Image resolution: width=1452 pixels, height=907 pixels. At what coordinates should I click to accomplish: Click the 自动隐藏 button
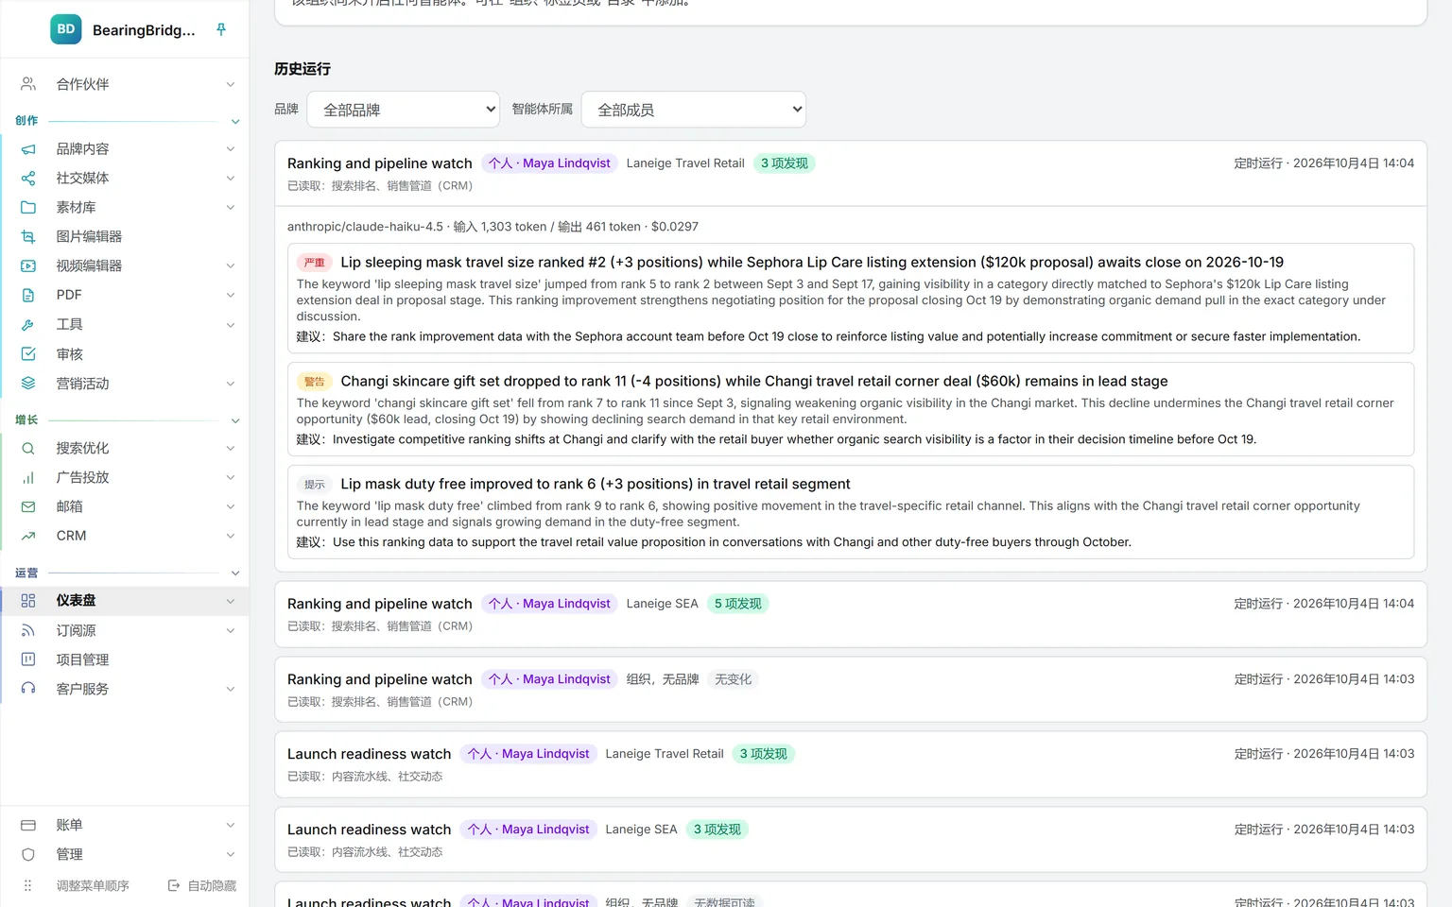tap(202, 886)
